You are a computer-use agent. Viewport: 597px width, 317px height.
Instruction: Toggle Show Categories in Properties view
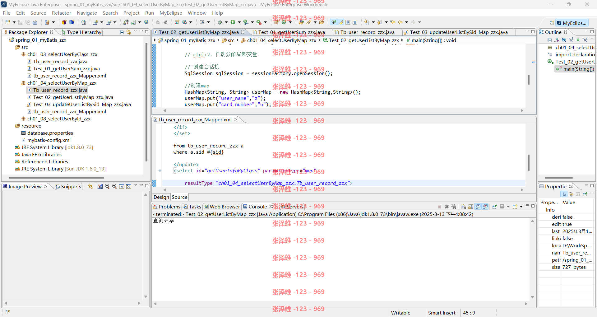[x=564, y=194]
